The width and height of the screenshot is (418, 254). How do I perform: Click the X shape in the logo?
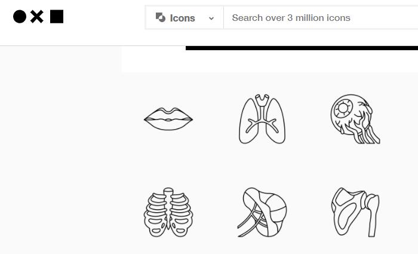tap(37, 17)
